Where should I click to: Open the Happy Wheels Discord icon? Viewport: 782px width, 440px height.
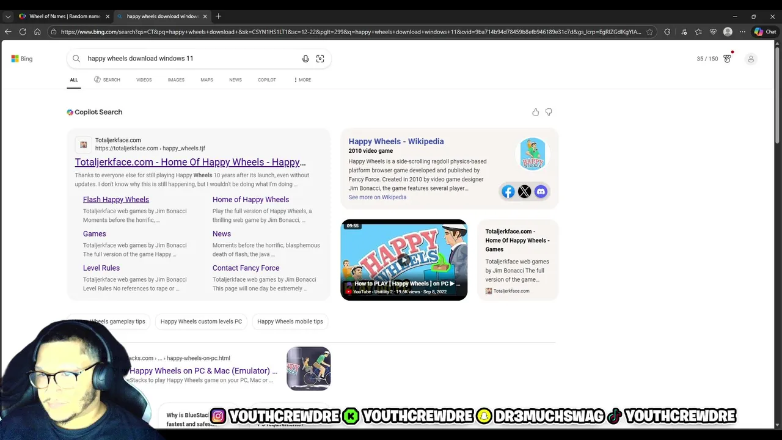pyautogui.click(x=541, y=191)
